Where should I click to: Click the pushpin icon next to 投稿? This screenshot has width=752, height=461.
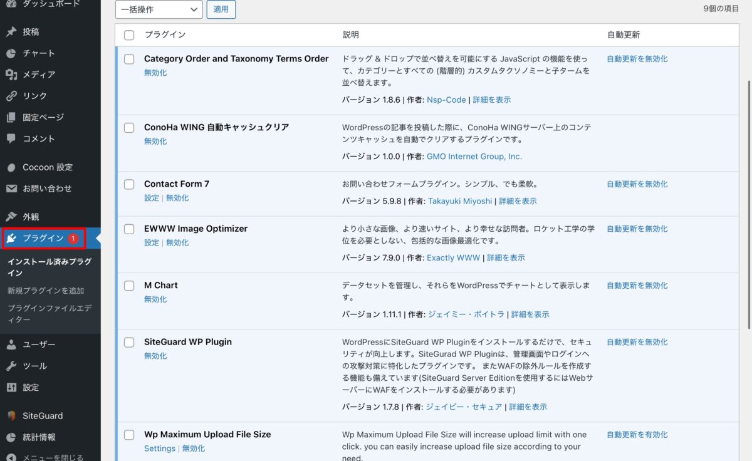click(11, 32)
